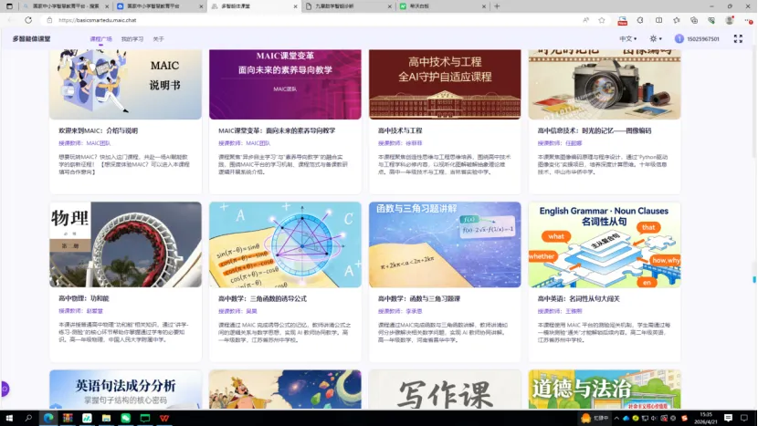Switch to the second browser tab 国家中小学智慧教育平台
The image size is (758, 426).
pyautogui.click(x=160, y=6)
